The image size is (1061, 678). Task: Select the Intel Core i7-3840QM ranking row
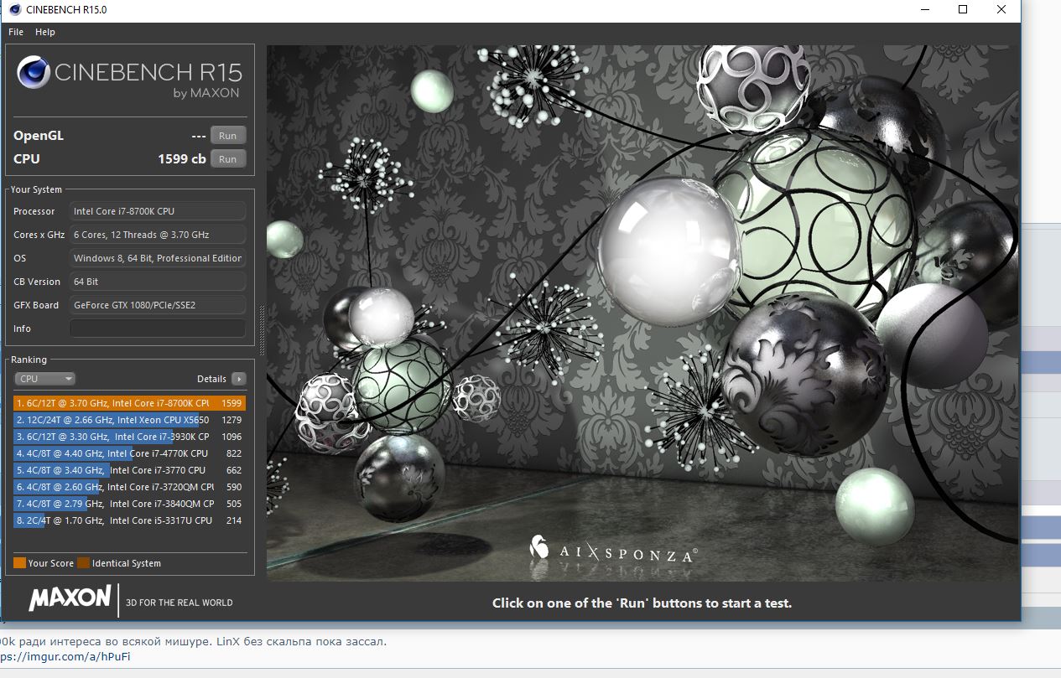[130, 504]
